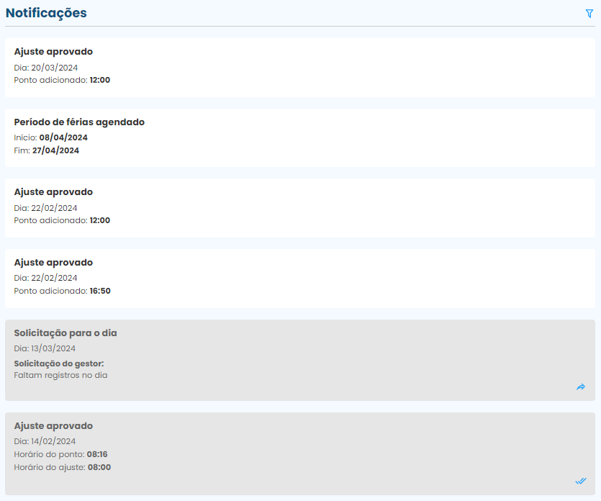Open the Ajuste aprovado notification dated 20/03/2024
Viewport: 601px width, 501px height.
tap(299, 67)
